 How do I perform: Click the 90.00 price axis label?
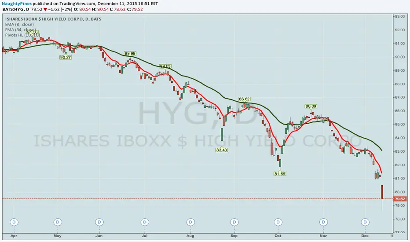(400, 57)
